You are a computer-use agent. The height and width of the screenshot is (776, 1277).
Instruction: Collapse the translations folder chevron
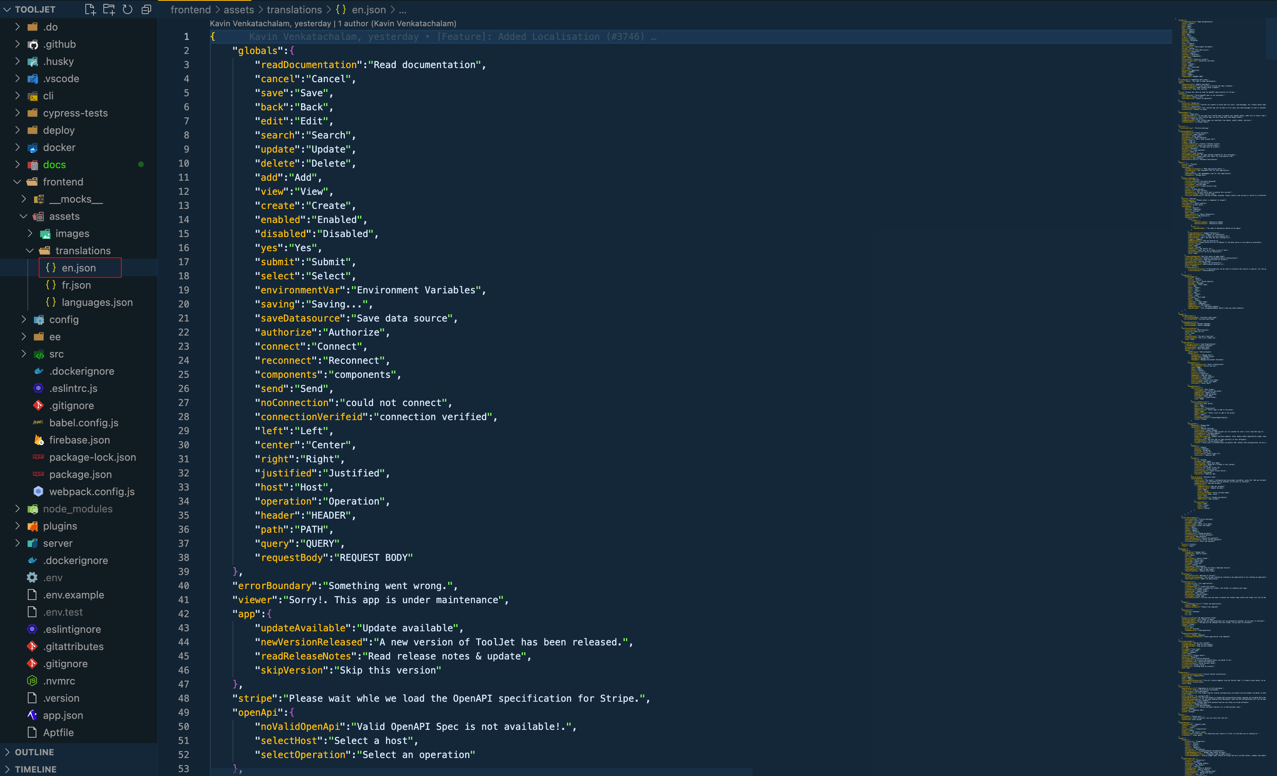pos(29,251)
